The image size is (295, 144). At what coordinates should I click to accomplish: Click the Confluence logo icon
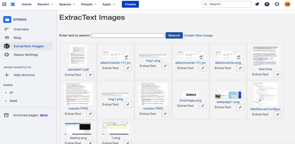tap(13, 4)
